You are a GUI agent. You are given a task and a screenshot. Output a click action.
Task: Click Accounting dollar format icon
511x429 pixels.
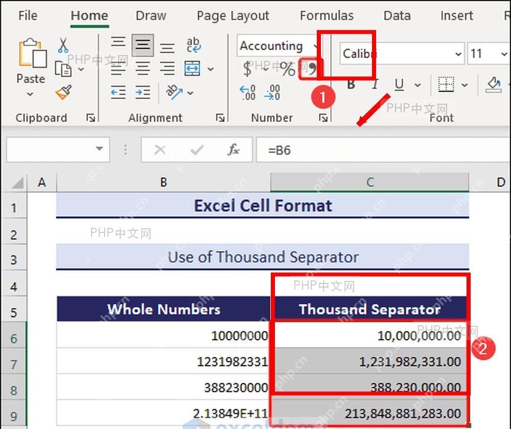click(x=247, y=69)
